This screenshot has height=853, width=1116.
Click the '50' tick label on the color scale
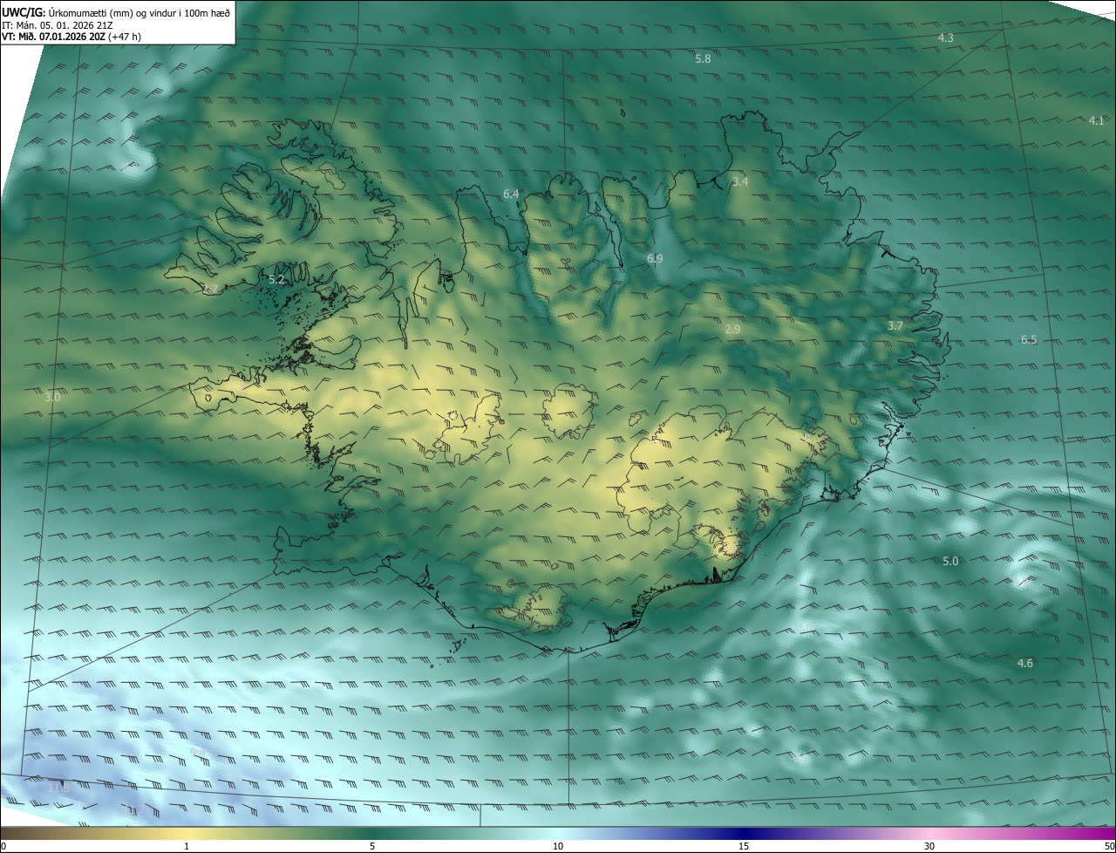coord(1109,847)
